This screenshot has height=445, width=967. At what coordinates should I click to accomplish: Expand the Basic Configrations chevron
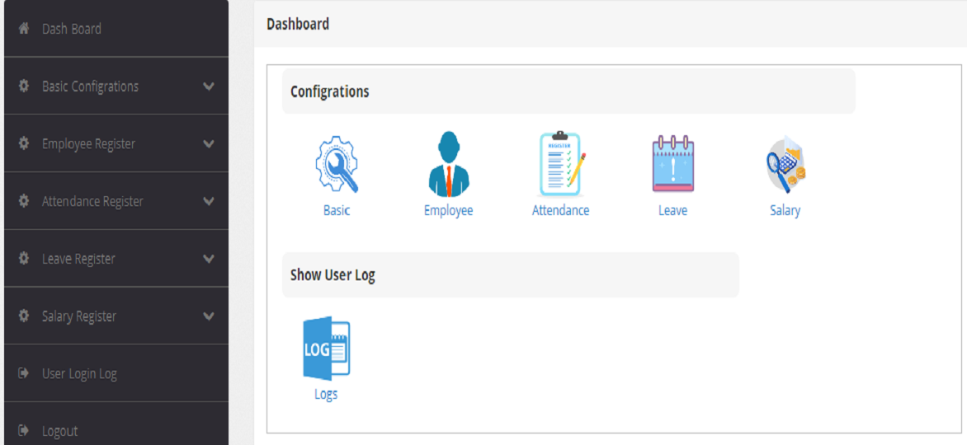(209, 87)
